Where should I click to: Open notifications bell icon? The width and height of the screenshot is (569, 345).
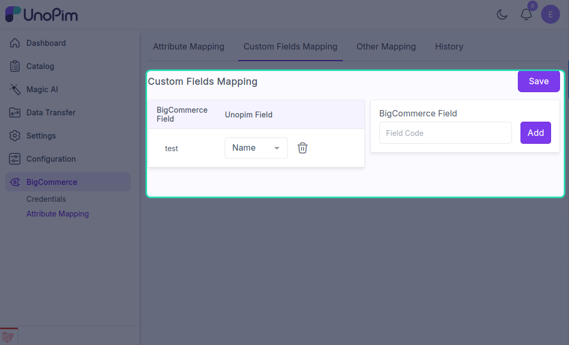526,15
